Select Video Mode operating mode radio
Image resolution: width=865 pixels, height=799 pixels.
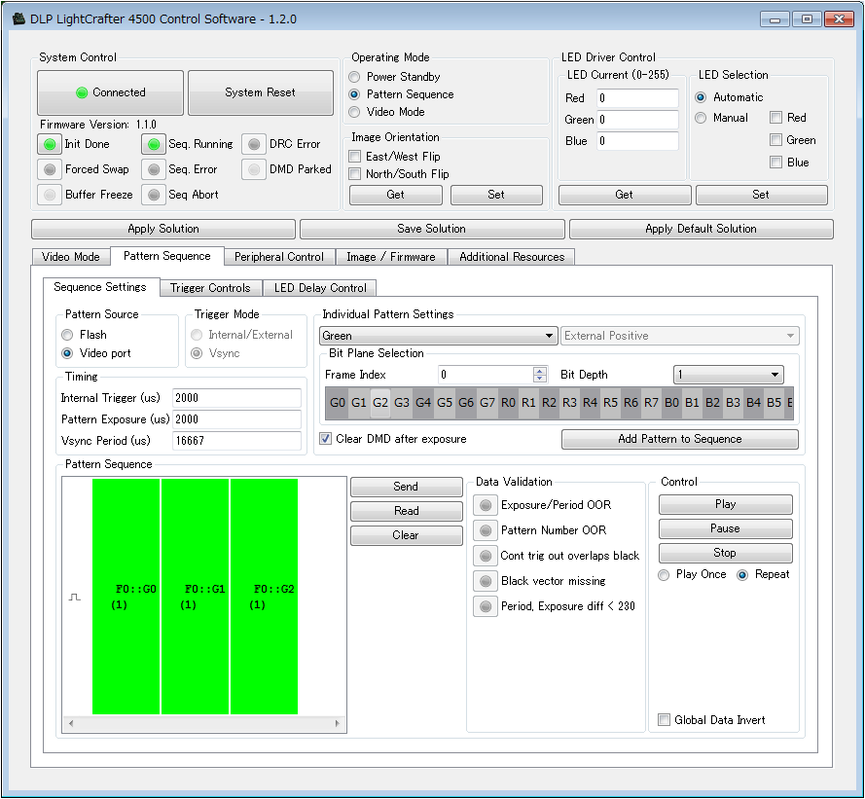355,112
